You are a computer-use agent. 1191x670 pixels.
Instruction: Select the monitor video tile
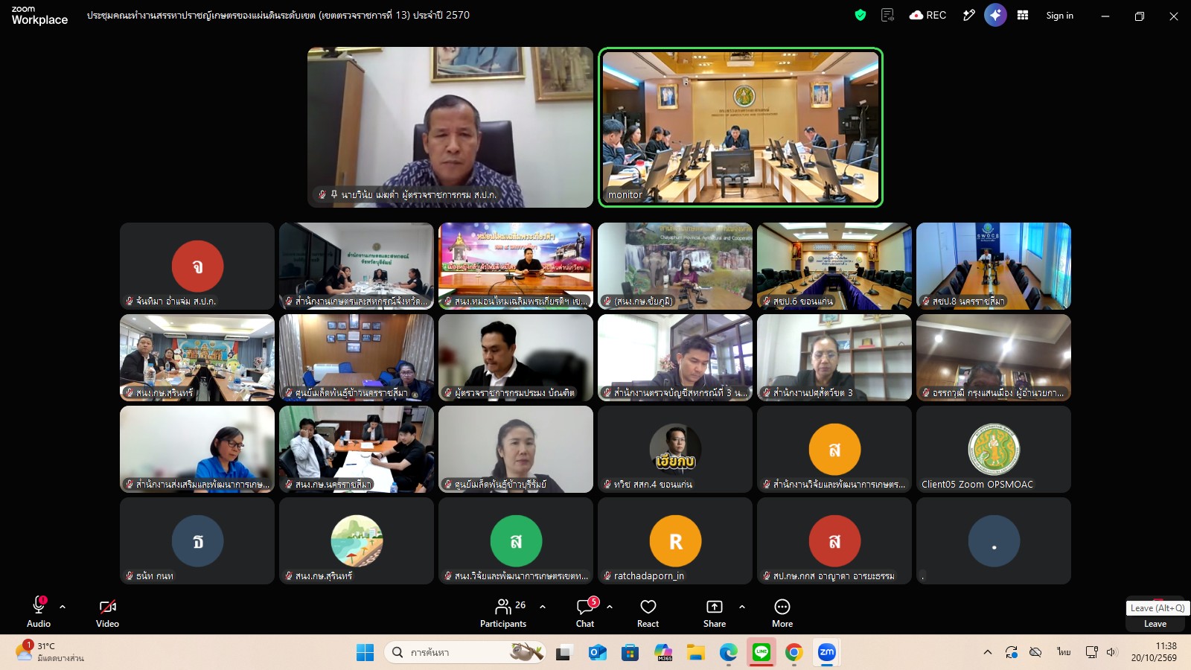[x=741, y=127]
